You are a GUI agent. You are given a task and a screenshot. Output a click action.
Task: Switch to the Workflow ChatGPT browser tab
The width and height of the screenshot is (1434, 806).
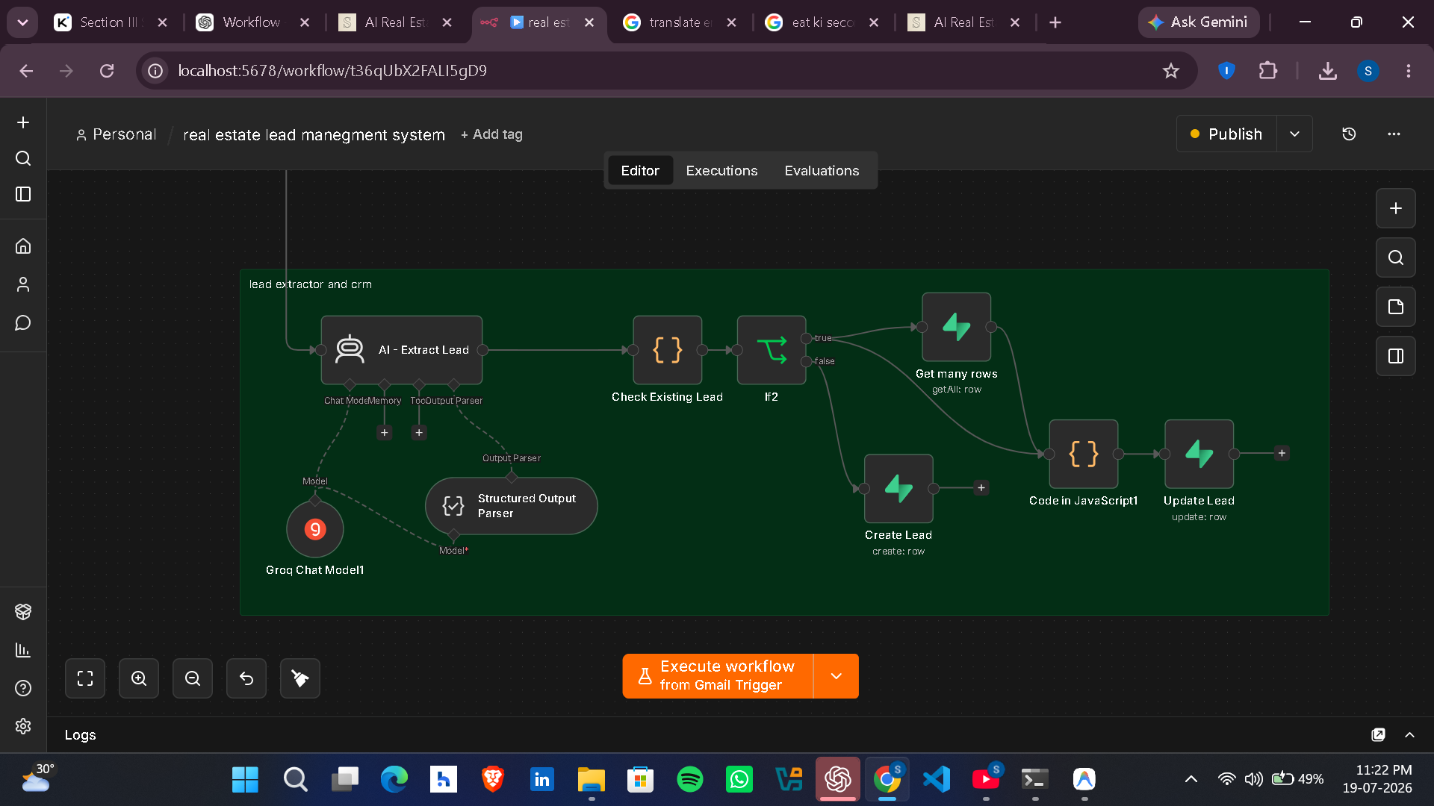pos(252,22)
